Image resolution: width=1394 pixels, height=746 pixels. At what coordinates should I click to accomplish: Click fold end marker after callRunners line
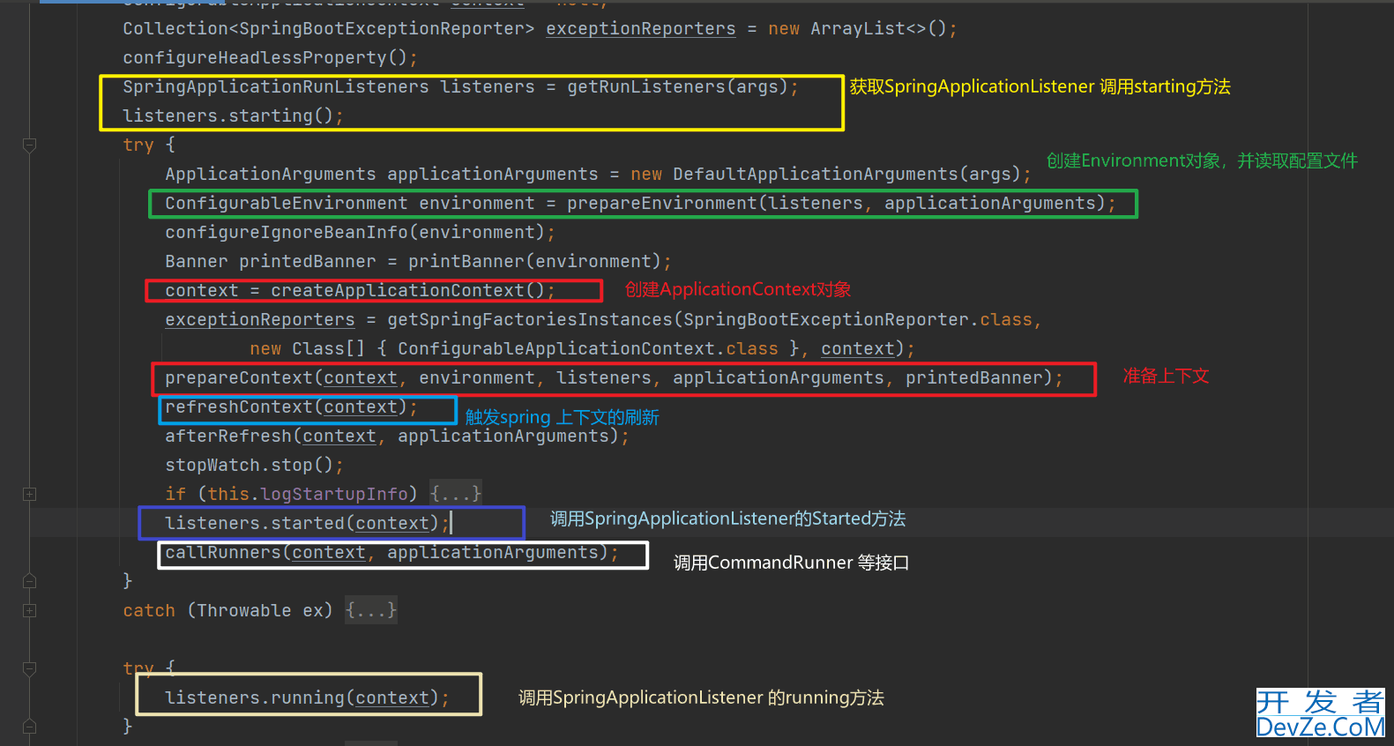tap(29, 581)
